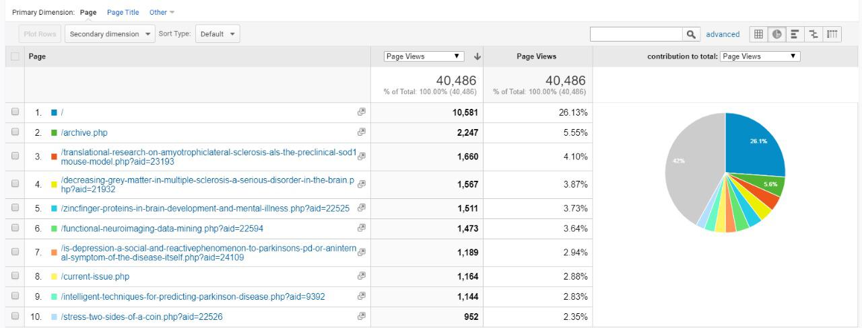Check the box for row 1 homepage
The width and height of the screenshot is (862, 328).
pyautogui.click(x=14, y=112)
